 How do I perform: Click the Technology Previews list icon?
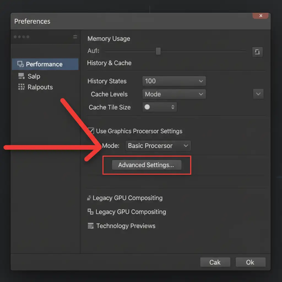tap(91, 226)
